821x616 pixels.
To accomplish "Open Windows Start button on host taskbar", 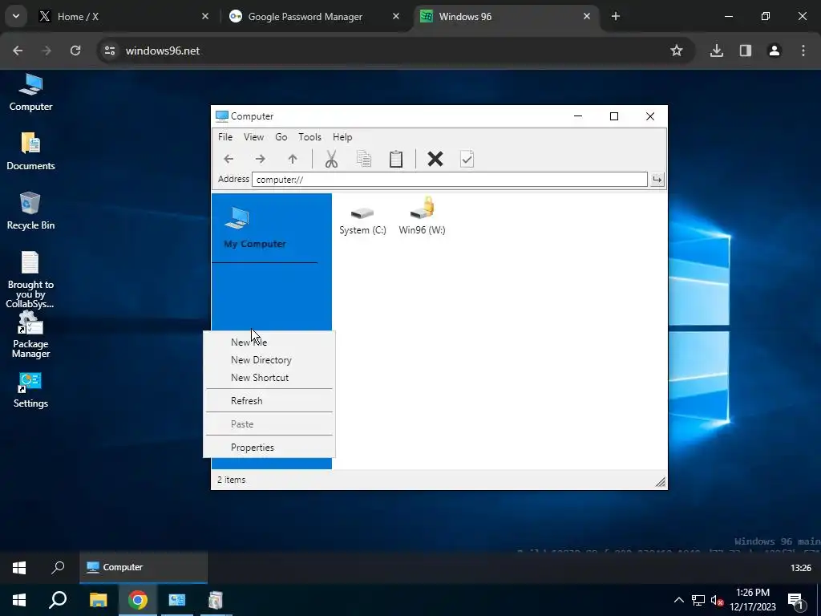I will pos(19,600).
